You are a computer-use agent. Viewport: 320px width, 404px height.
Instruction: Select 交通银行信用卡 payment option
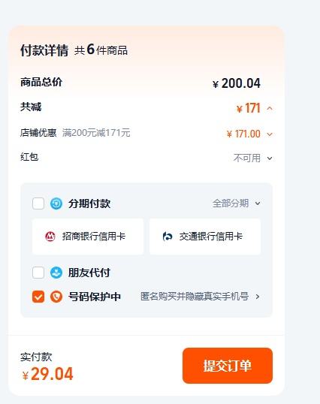click(205, 237)
